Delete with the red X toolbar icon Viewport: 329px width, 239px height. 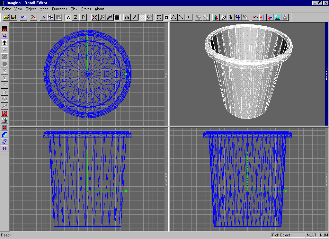click(x=33, y=17)
